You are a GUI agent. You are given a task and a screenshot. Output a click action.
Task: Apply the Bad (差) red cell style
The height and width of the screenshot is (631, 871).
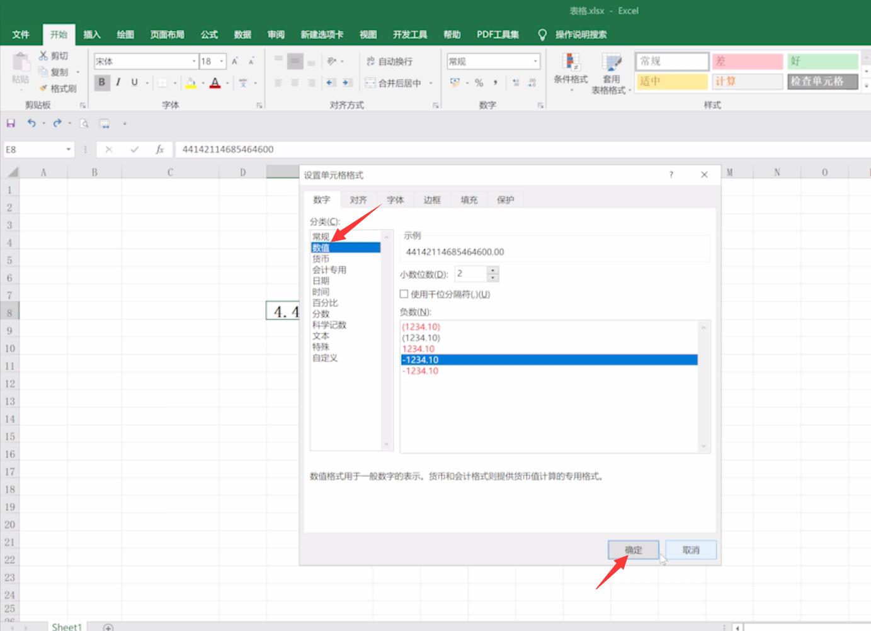[x=747, y=61]
